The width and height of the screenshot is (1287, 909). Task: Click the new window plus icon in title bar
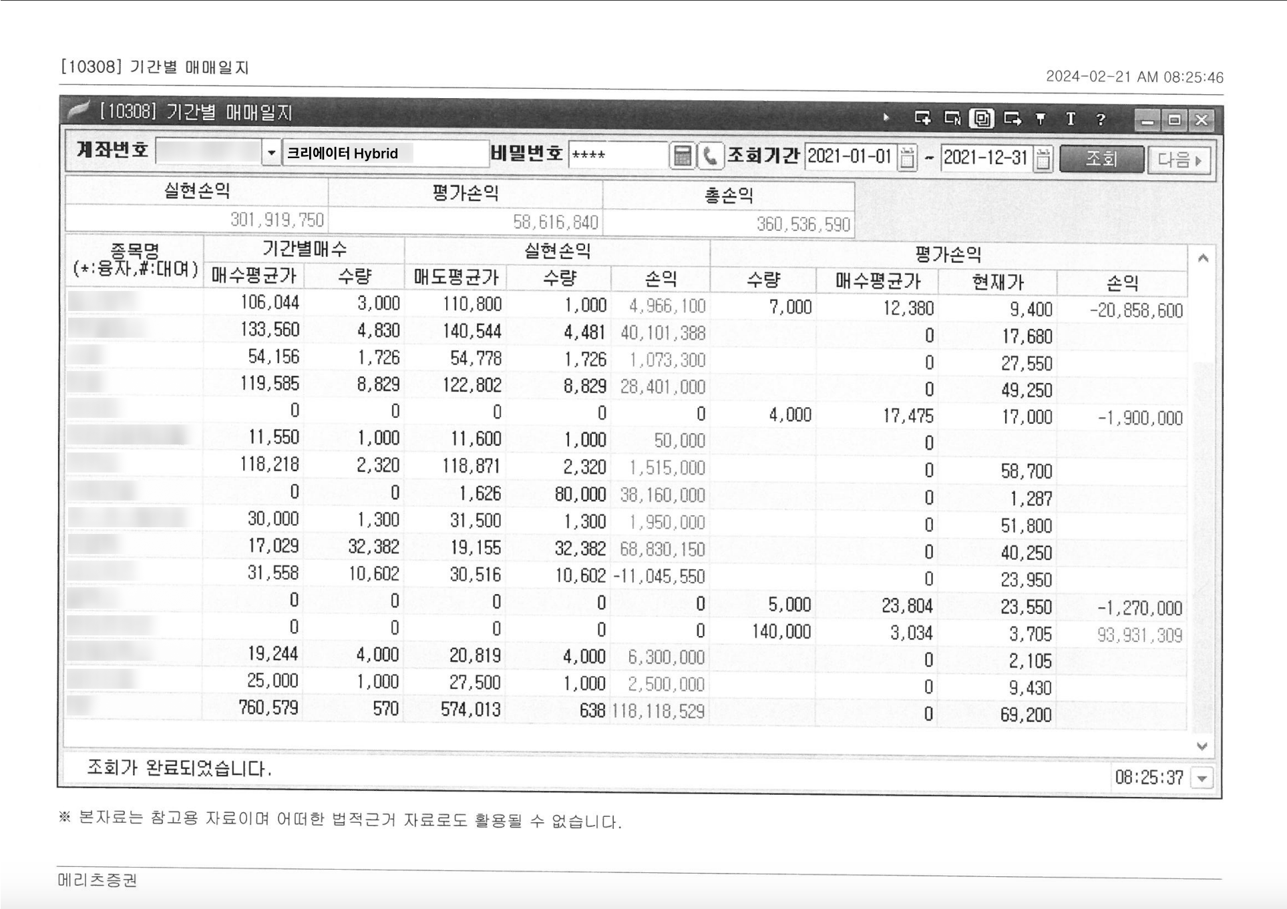922,118
